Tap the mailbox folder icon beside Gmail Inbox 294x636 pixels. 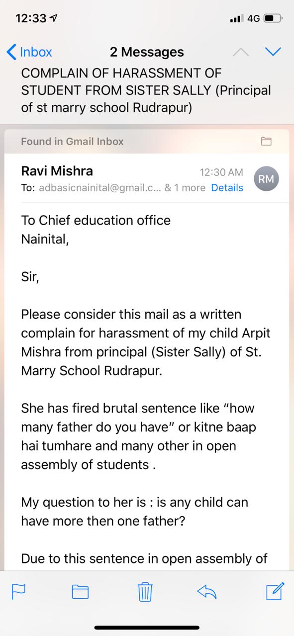(x=267, y=142)
